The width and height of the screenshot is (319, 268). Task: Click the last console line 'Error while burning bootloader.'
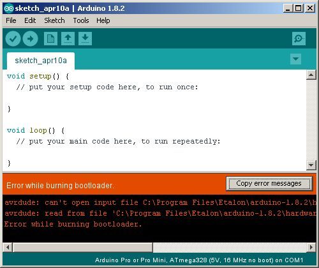coord(73,224)
